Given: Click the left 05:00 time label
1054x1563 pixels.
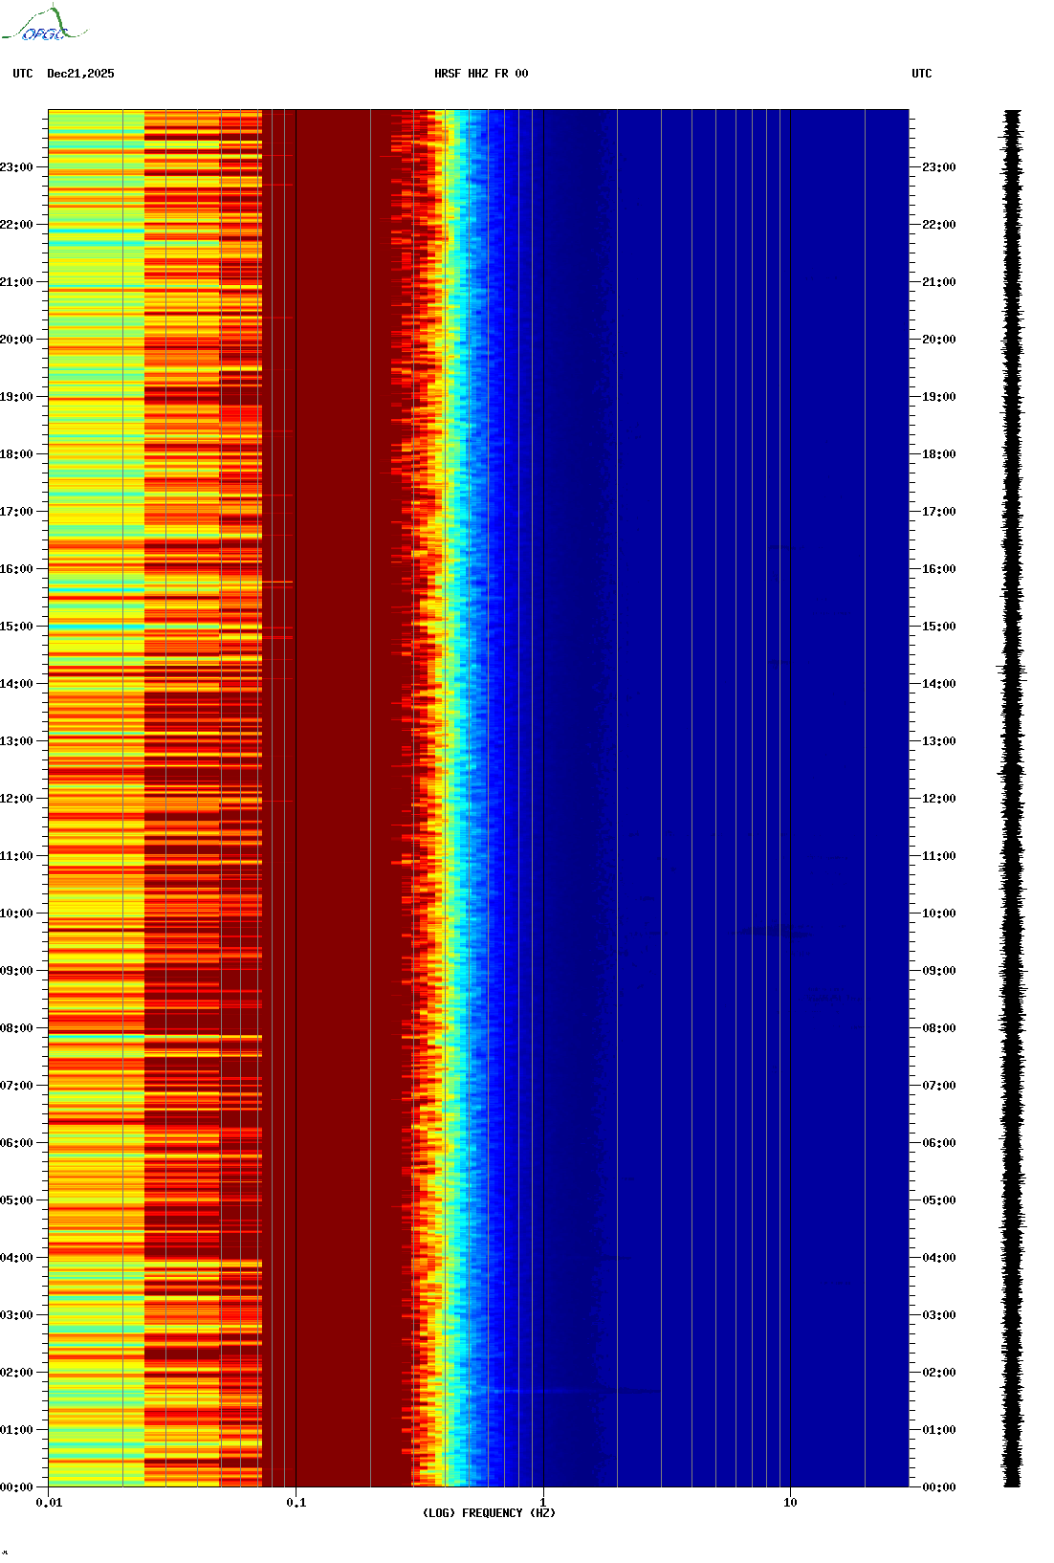Looking at the screenshot, I should [16, 1200].
